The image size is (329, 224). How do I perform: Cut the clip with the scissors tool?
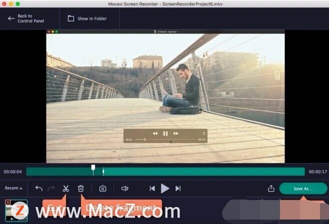(65, 189)
